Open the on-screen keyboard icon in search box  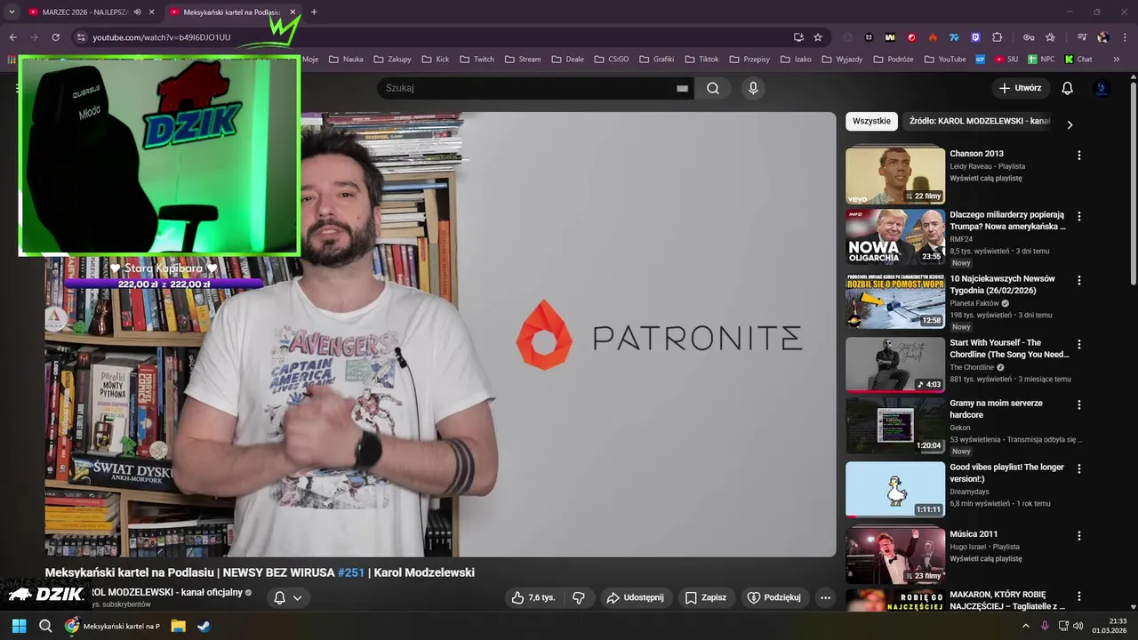pyautogui.click(x=682, y=88)
